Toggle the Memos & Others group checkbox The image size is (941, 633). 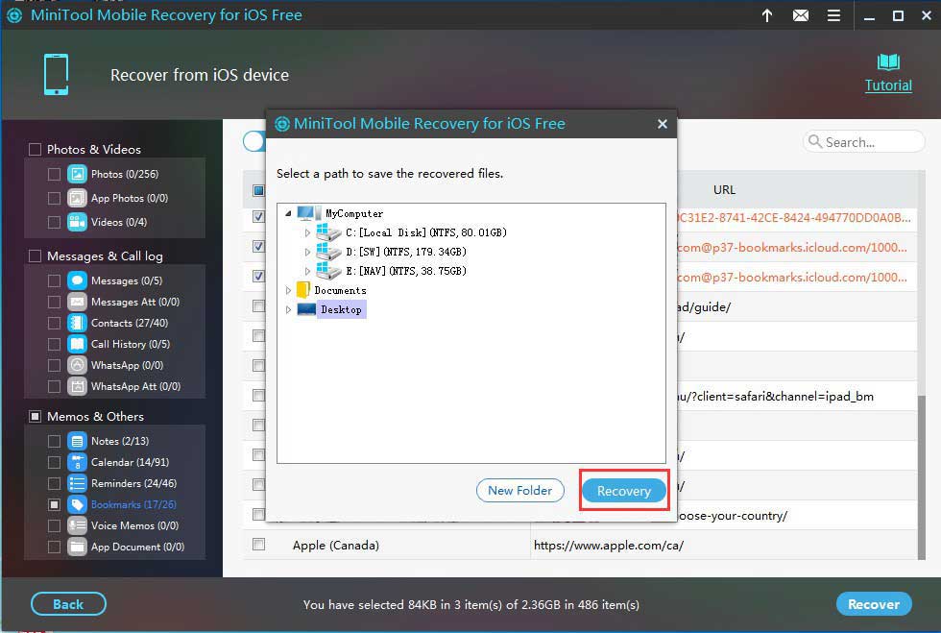pos(36,416)
